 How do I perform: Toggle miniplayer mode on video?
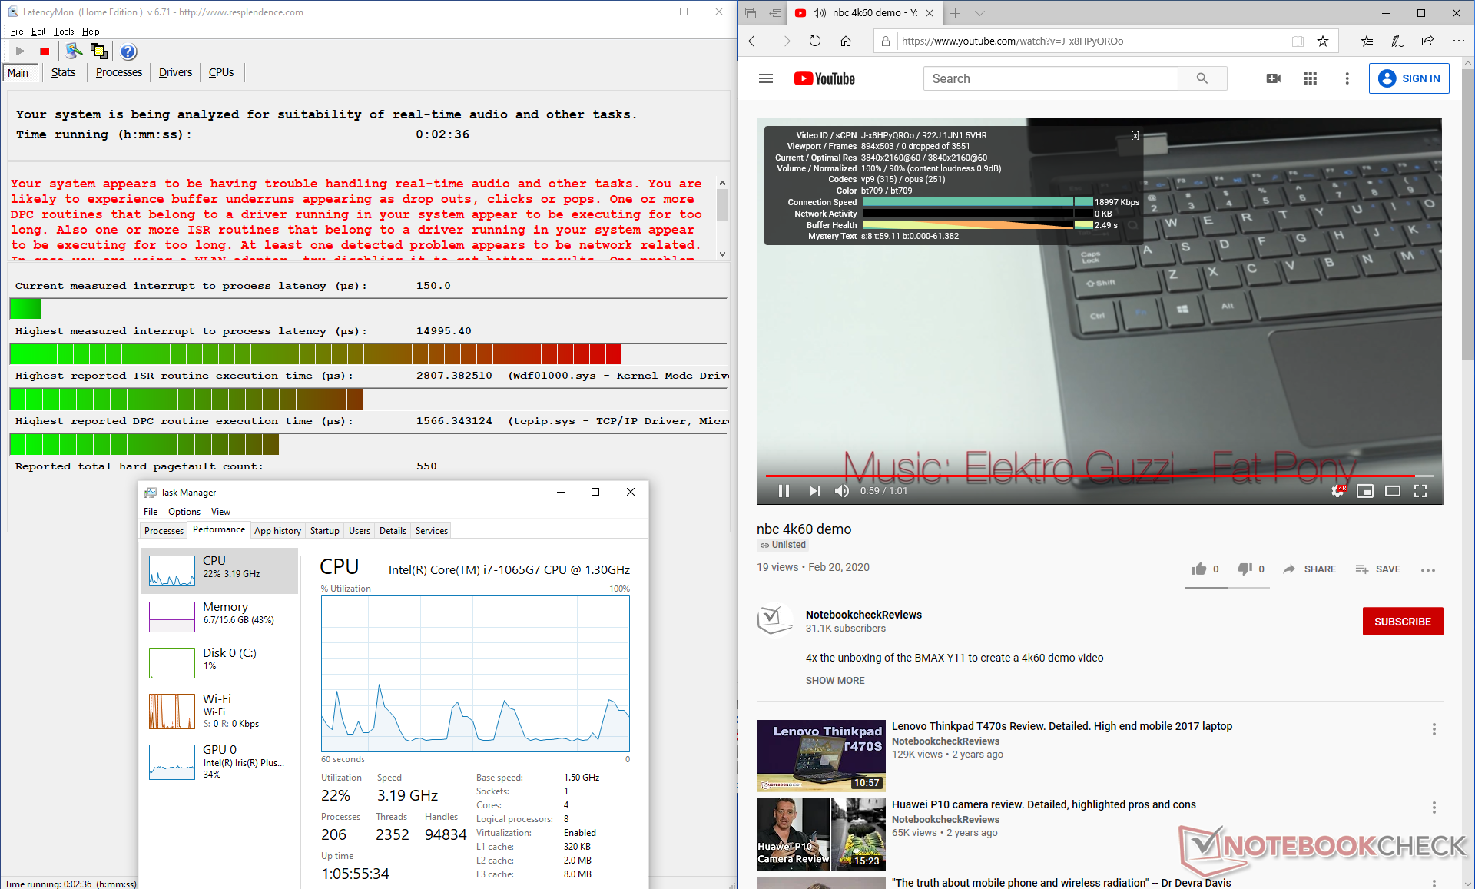(x=1365, y=491)
